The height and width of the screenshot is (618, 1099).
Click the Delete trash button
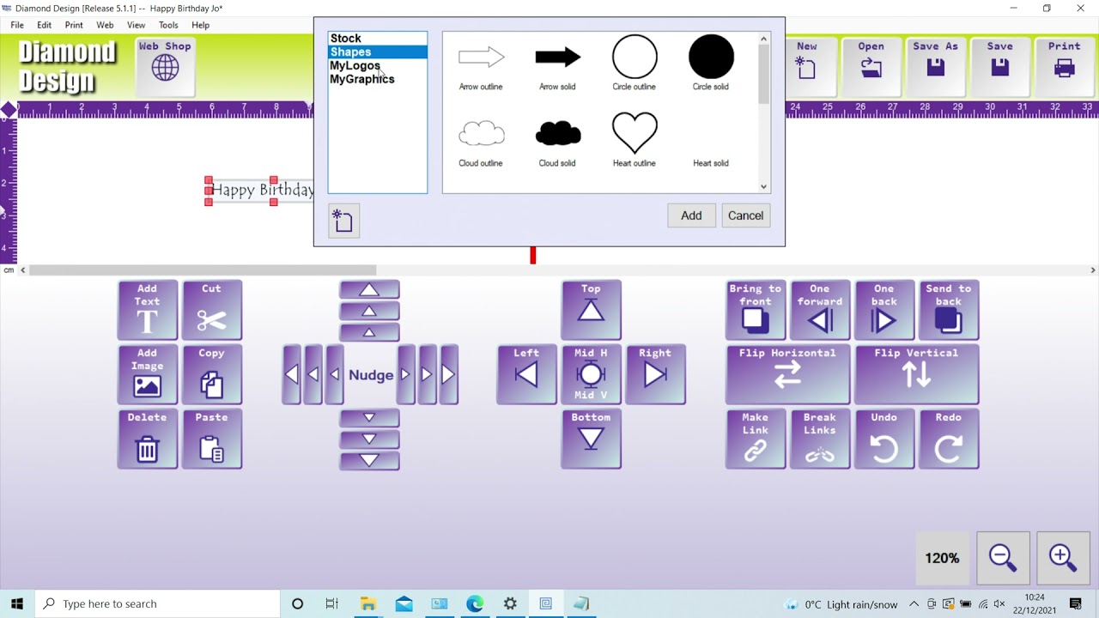click(x=148, y=439)
